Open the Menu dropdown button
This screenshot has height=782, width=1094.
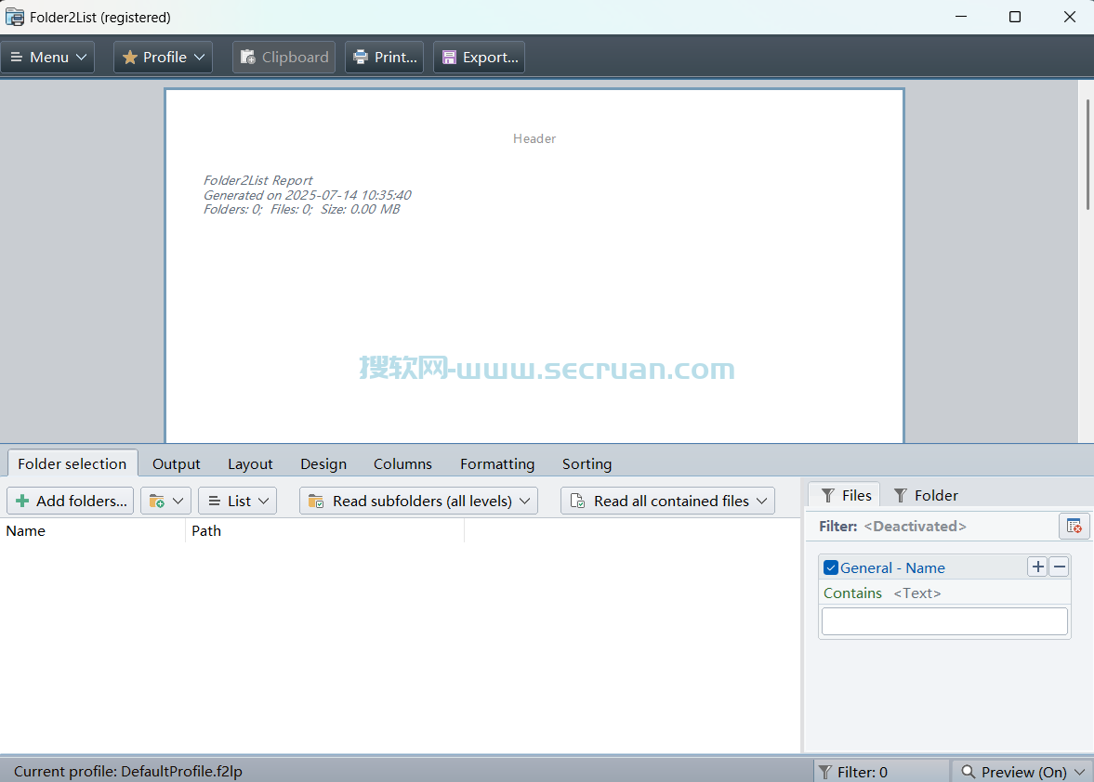click(x=47, y=58)
